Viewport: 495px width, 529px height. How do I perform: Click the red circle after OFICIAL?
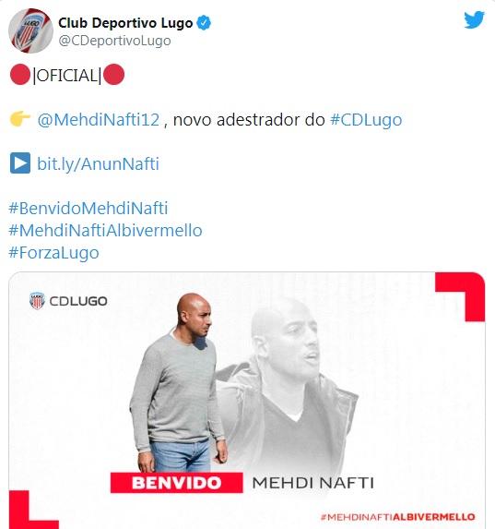114,75
